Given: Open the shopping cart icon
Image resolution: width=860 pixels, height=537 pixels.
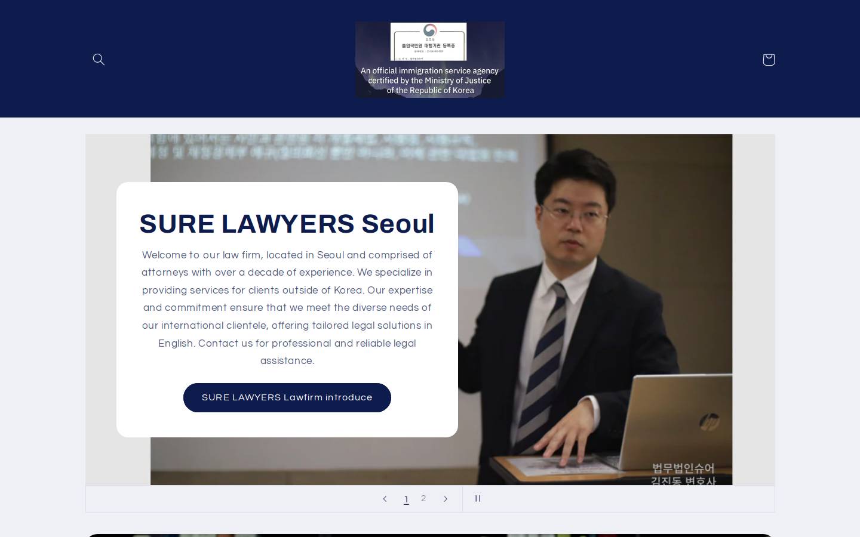Looking at the screenshot, I should pos(769,59).
